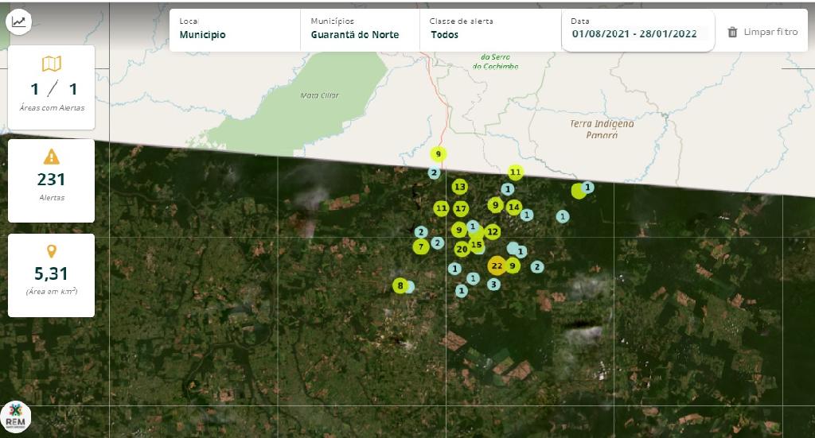Click the warning triangle icon above 231 Alertas
Image resolution: width=815 pixels, height=438 pixels.
click(51, 157)
